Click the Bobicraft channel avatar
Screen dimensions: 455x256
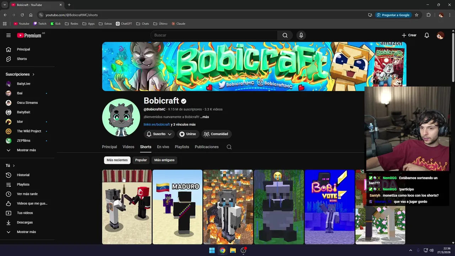(121, 117)
